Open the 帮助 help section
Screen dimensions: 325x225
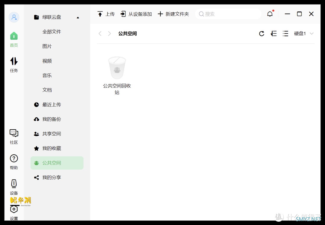tap(14, 162)
